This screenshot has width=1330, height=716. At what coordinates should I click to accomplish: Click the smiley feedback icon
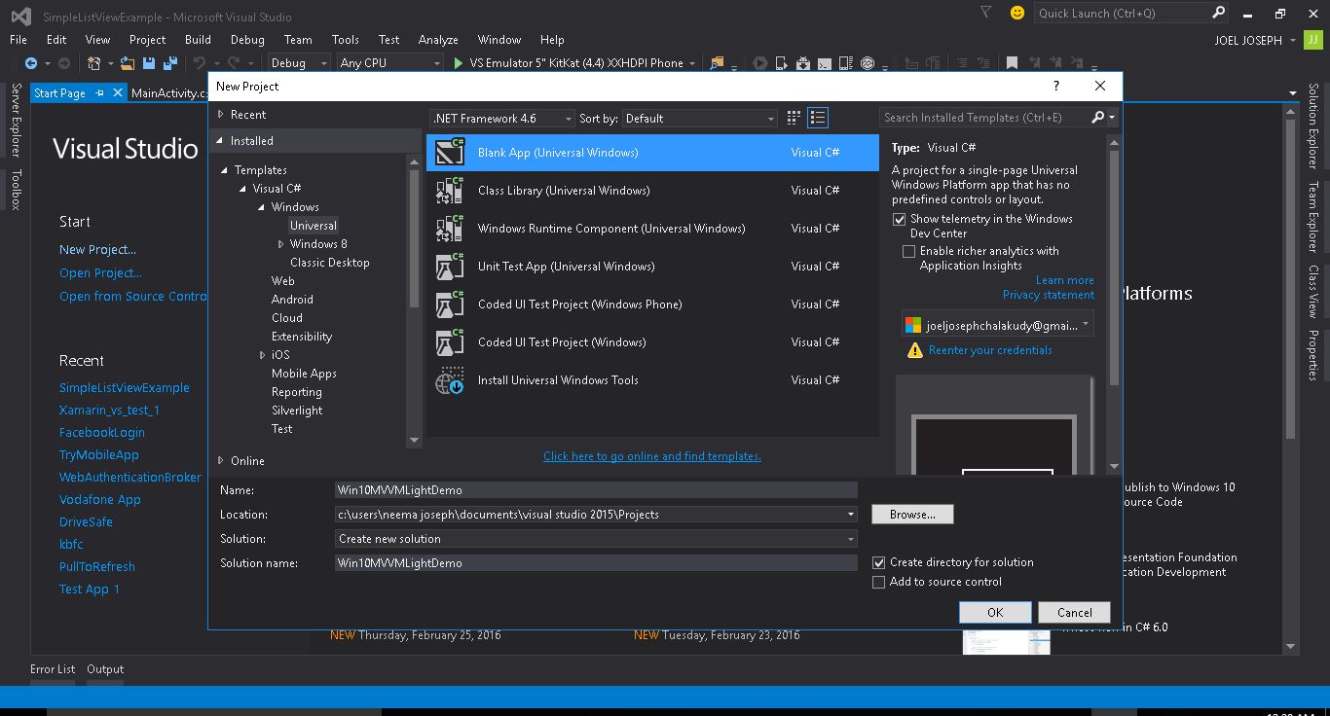coord(1017,13)
